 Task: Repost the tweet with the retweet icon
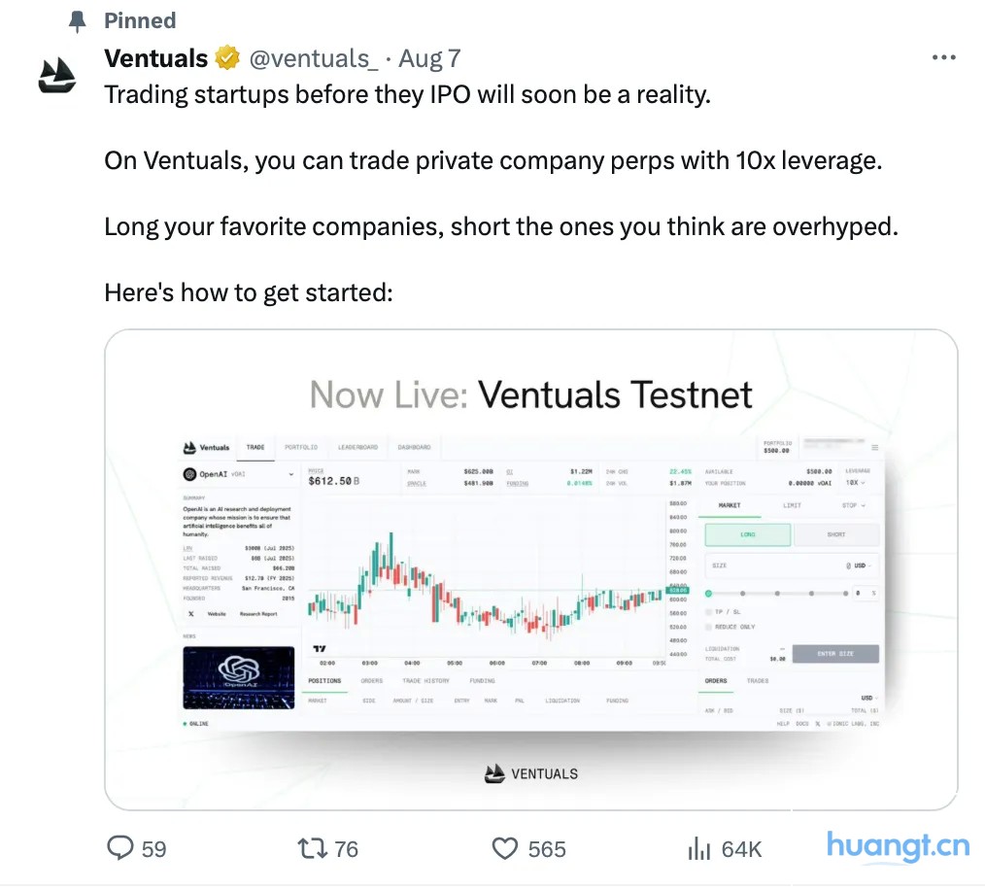(x=311, y=848)
